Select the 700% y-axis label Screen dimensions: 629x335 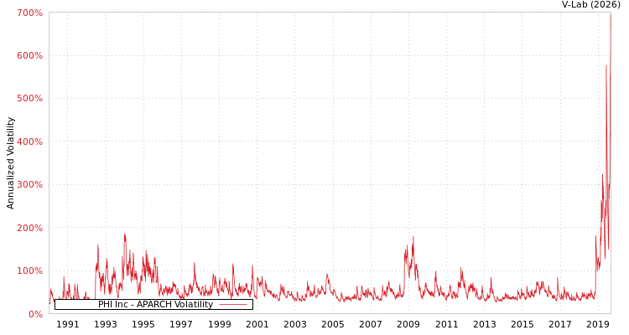tap(29, 13)
